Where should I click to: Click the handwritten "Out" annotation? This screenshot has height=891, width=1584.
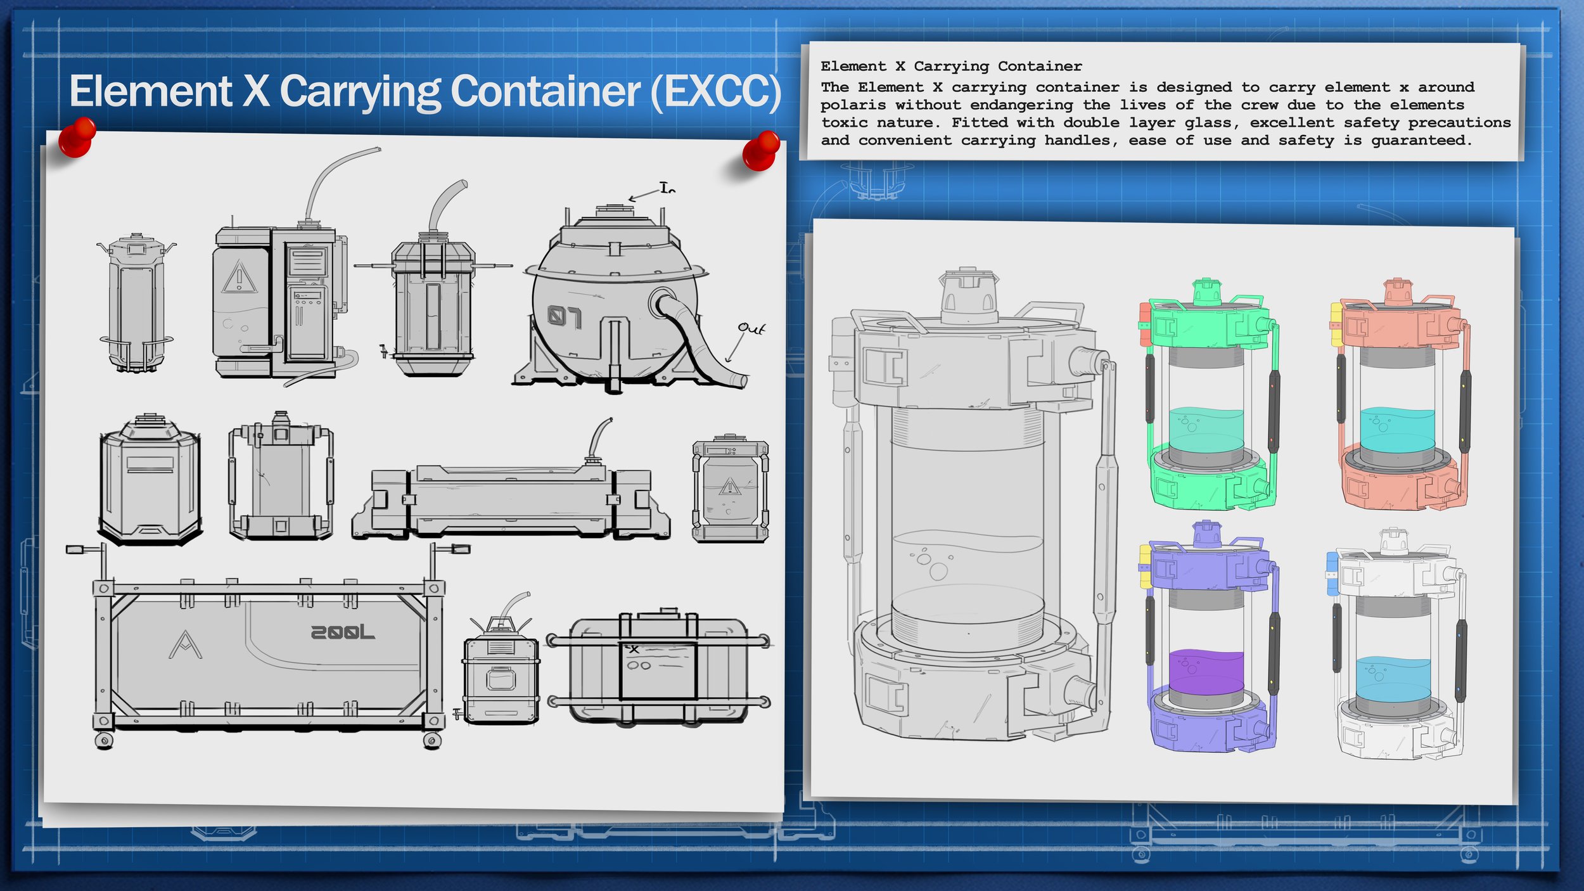[x=751, y=328]
